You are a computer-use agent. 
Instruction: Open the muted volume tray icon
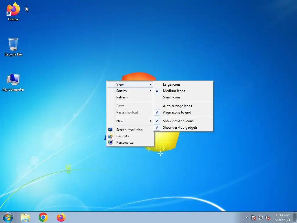(268, 217)
